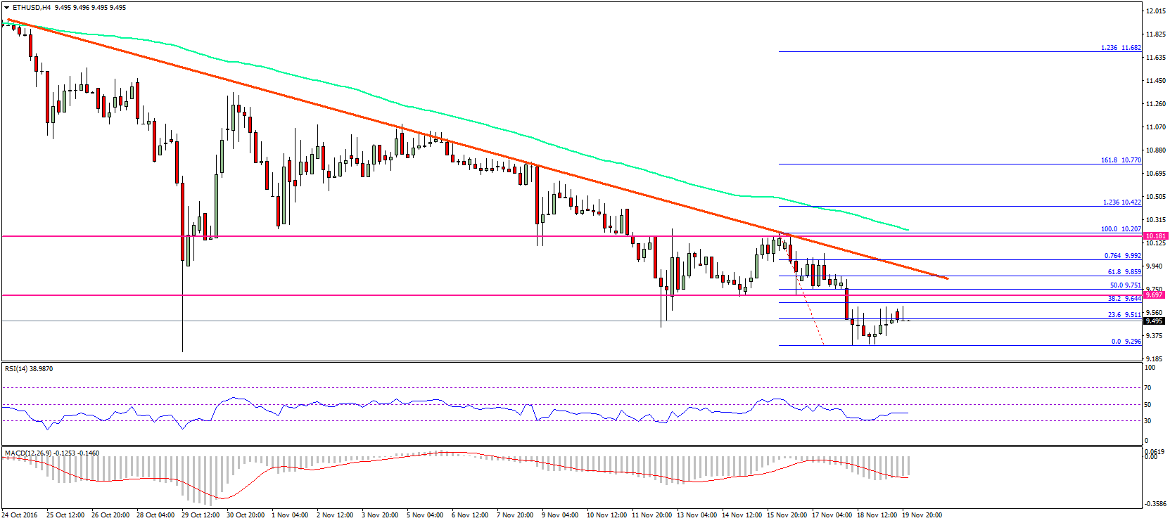The width and height of the screenshot is (1170, 523).
Task: Click the 11.070 price axis label
Action: coord(1156,127)
